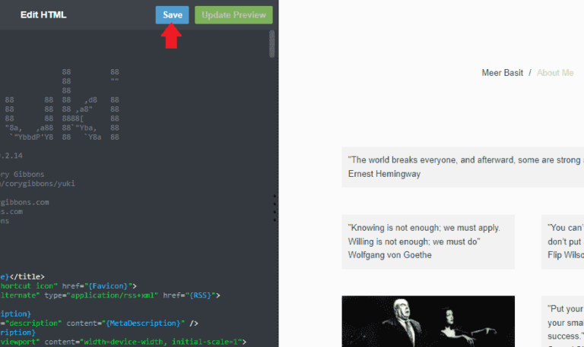Open the About Me page link

pyautogui.click(x=555, y=73)
